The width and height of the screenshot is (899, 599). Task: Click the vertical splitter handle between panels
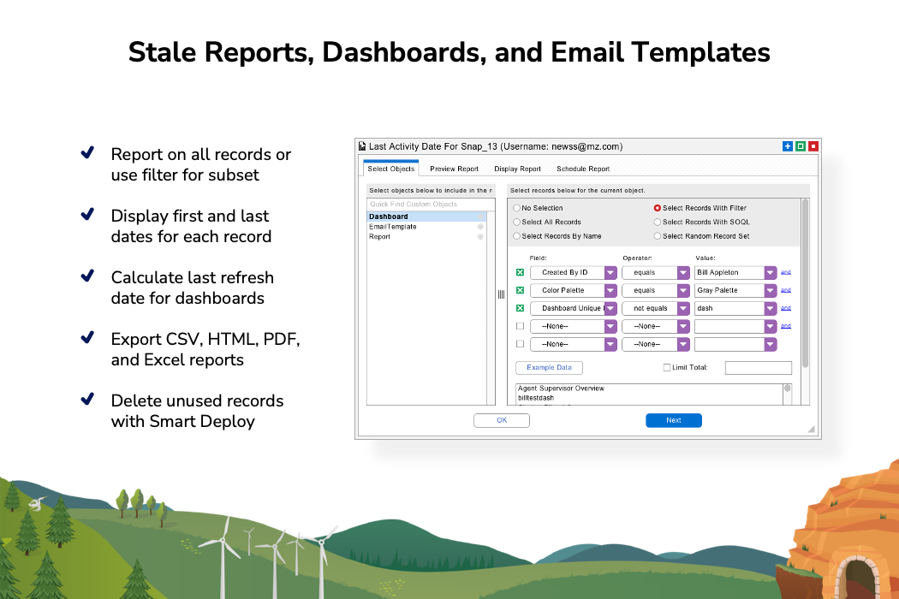[x=501, y=294]
